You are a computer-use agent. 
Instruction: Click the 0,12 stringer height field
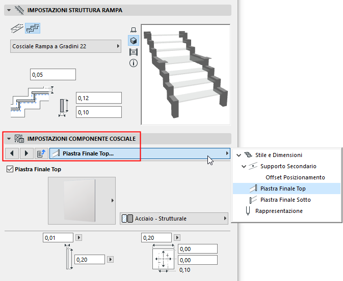pos(99,98)
